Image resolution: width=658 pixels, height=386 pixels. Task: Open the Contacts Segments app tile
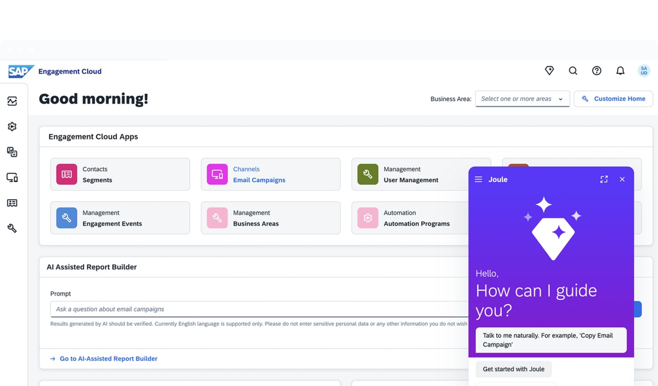[120, 174]
